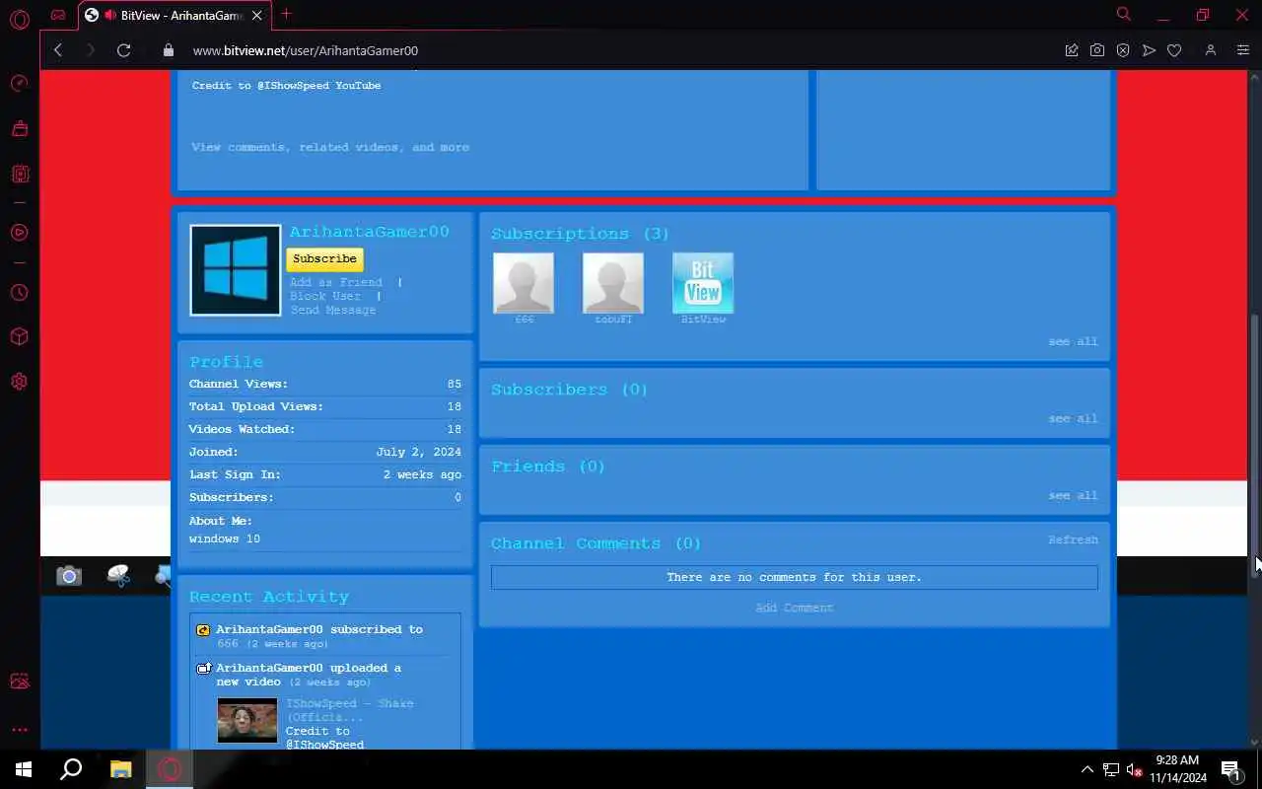Open the network tray icon
Image resolution: width=1262 pixels, height=789 pixels.
click(x=1111, y=769)
